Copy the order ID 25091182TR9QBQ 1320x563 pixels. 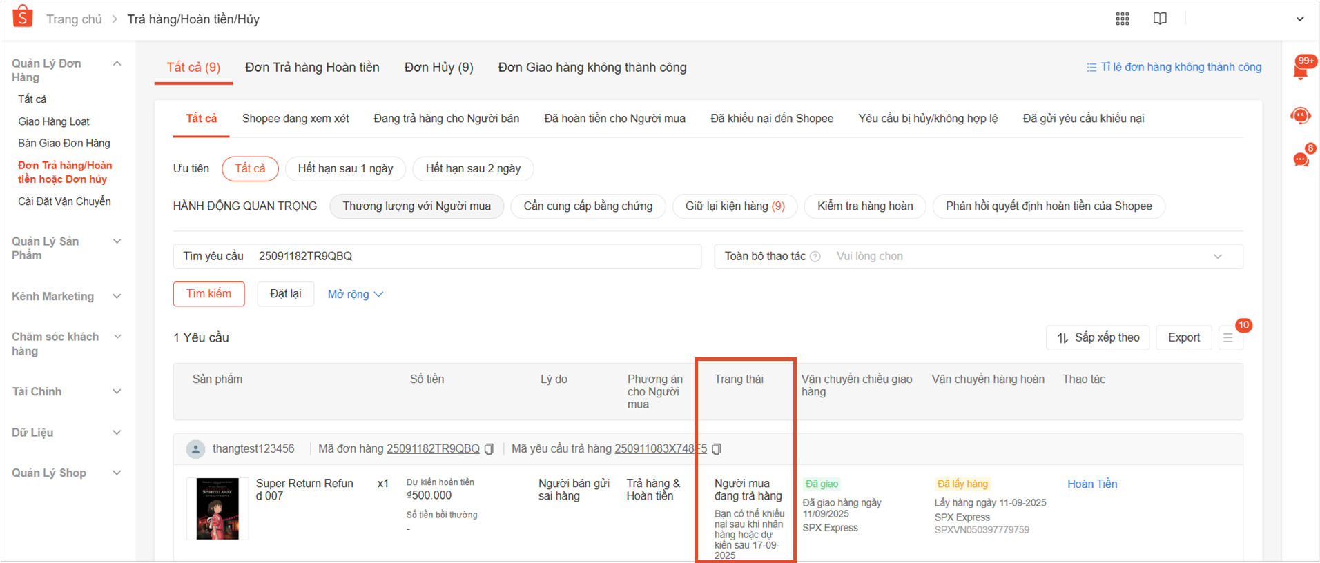coord(489,449)
